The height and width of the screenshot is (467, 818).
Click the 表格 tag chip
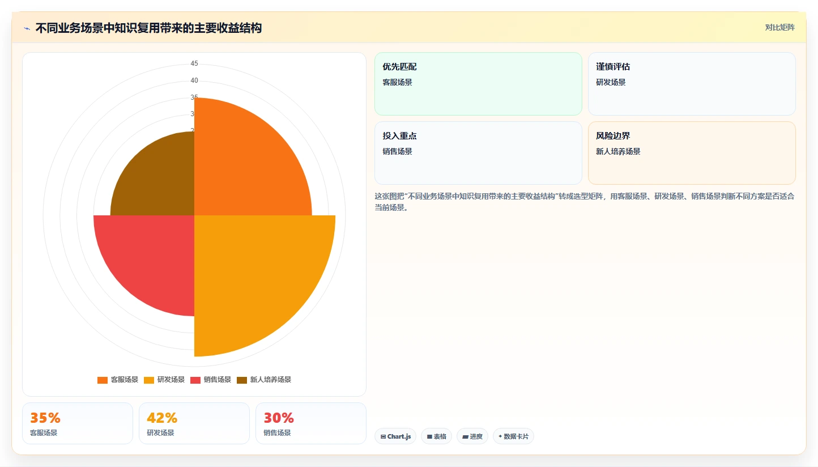click(436, 436)
